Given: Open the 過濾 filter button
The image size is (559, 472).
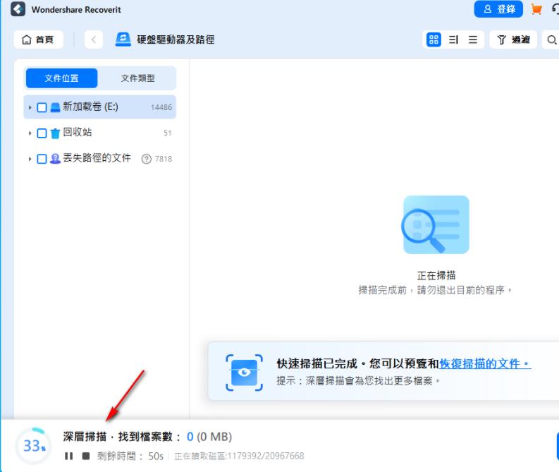Looking at the screenshot, I should pyautogui.click(x=513, y=40).
